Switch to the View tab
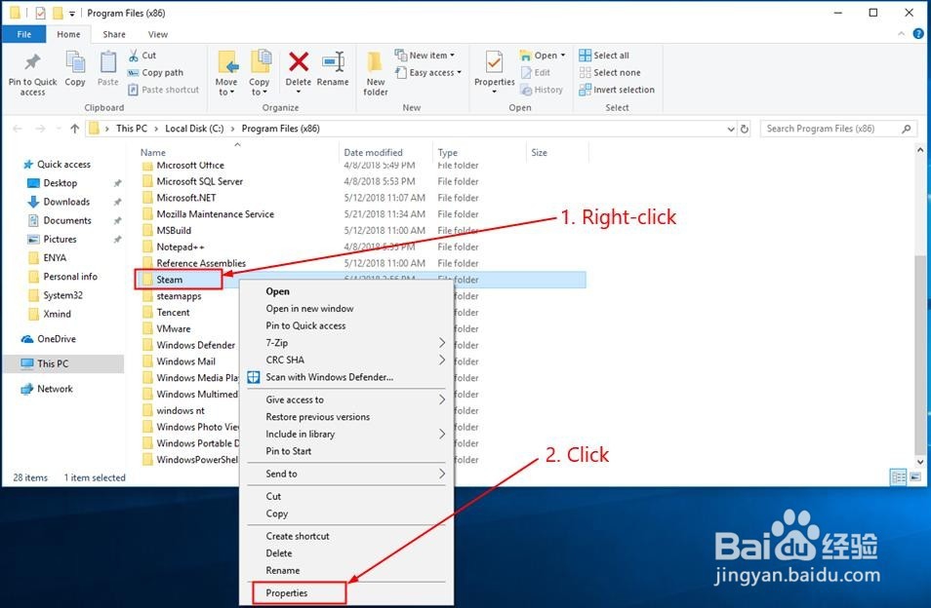 [158, 34]
